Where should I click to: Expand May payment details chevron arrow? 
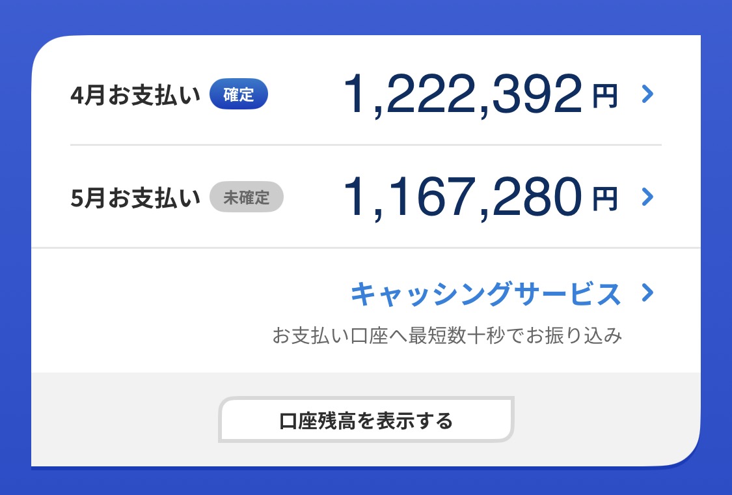pyautogui.click(x=646, y=197)
